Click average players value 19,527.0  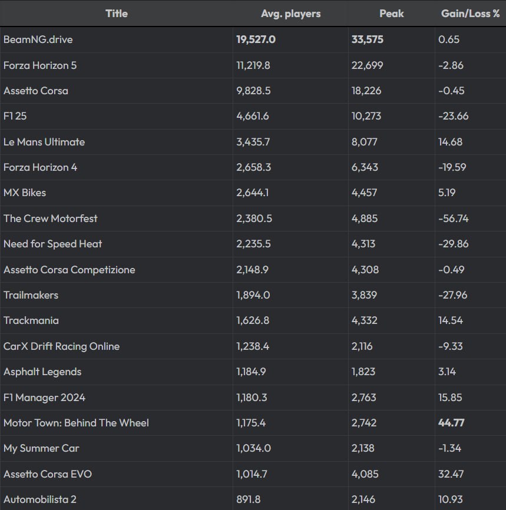coord(256,39)
